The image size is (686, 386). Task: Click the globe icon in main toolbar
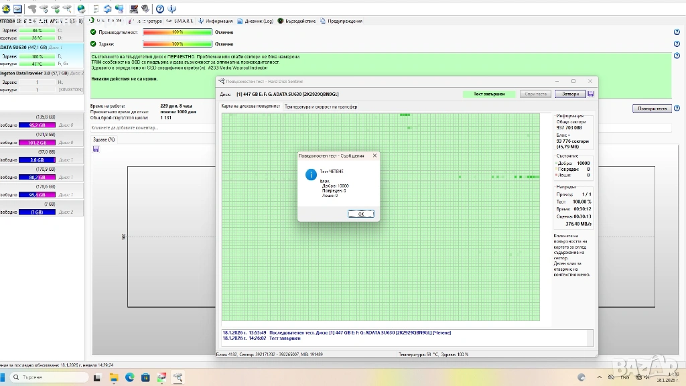click(81, 9)
